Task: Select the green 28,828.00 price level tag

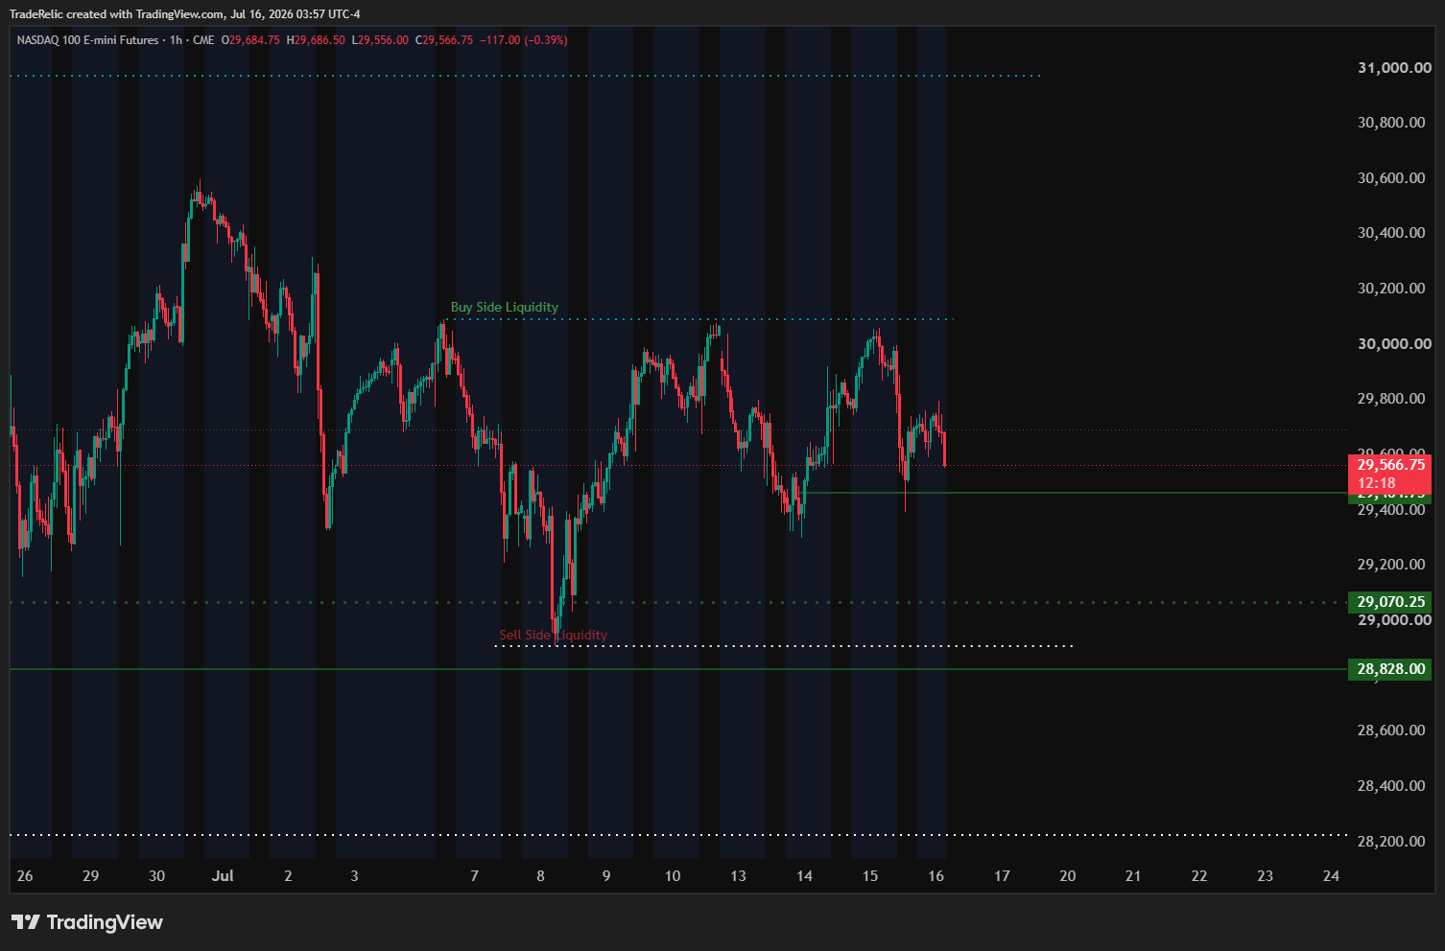Action: 1390,669
